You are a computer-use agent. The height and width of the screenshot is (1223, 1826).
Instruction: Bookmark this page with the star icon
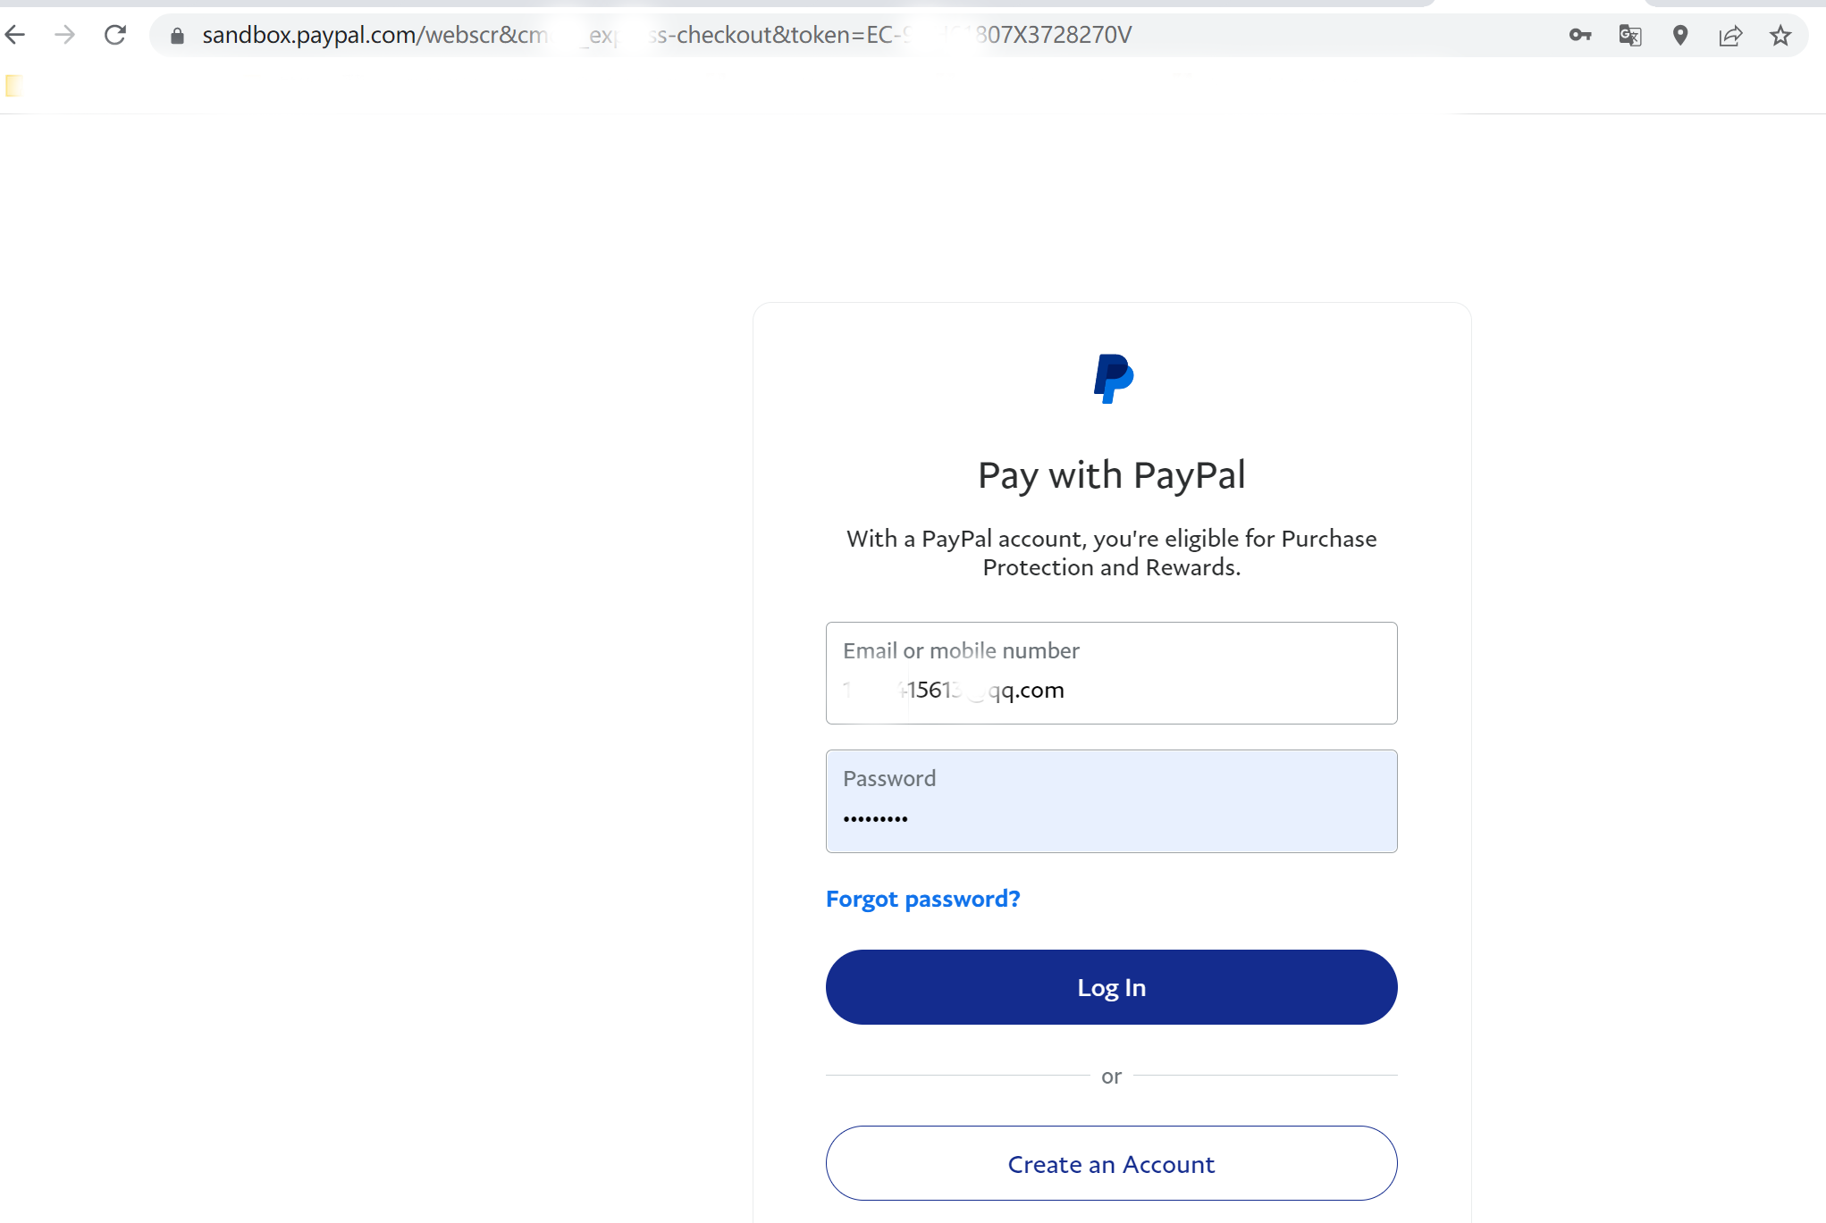click(1780, 36)
